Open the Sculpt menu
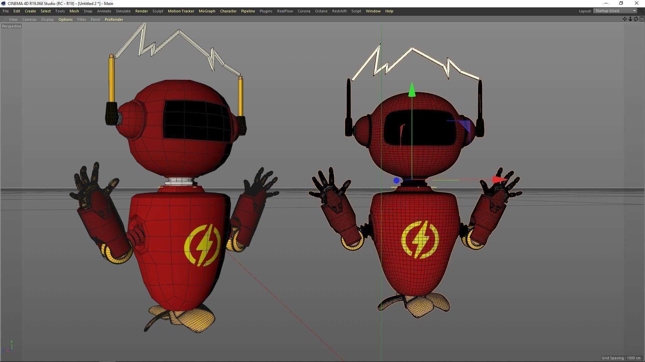Viewport: 645px width, 362px height. [x=158, y=11]
